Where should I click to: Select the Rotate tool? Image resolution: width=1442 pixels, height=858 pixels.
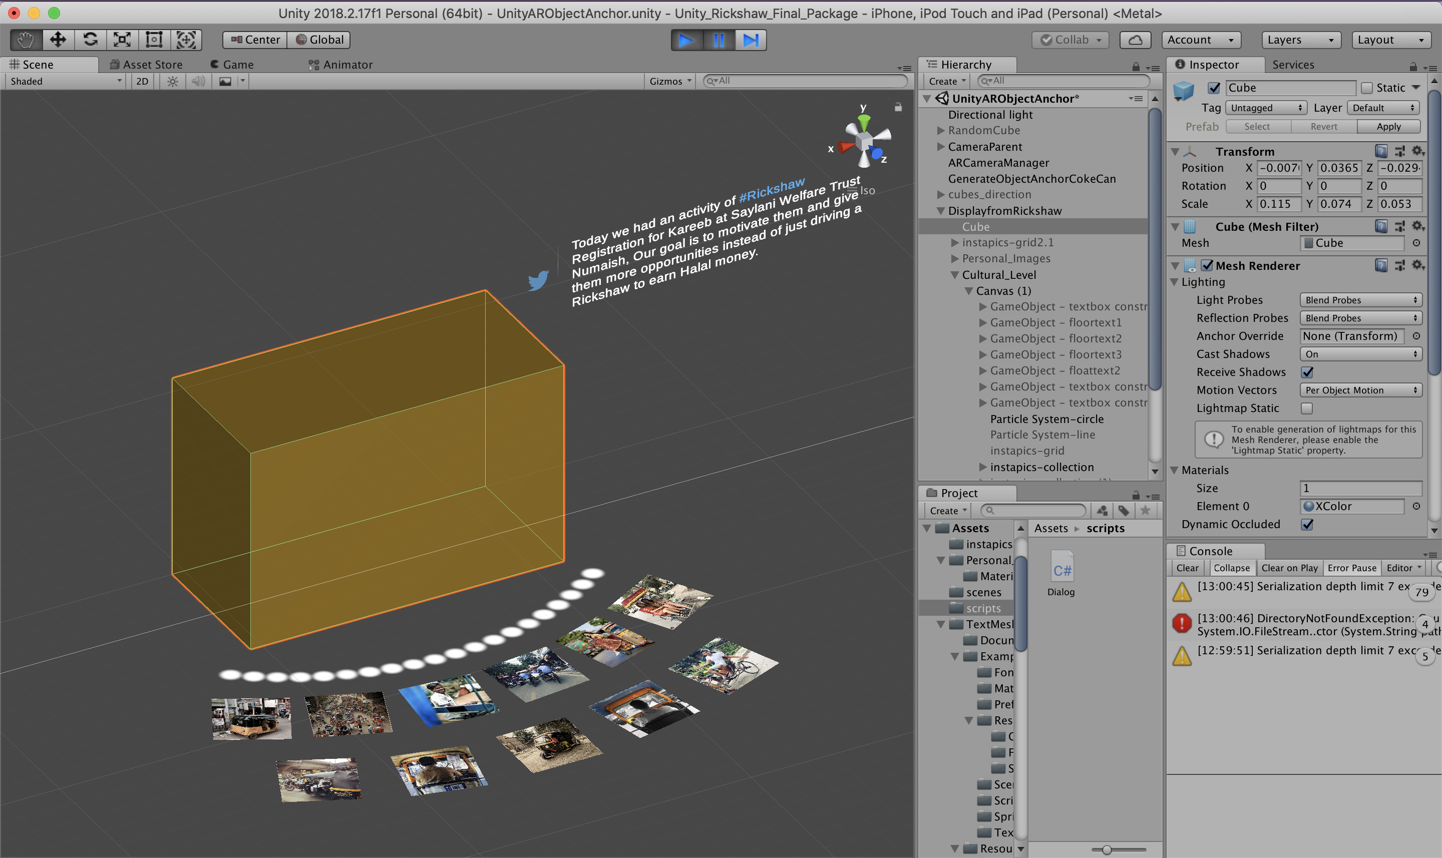90,40
